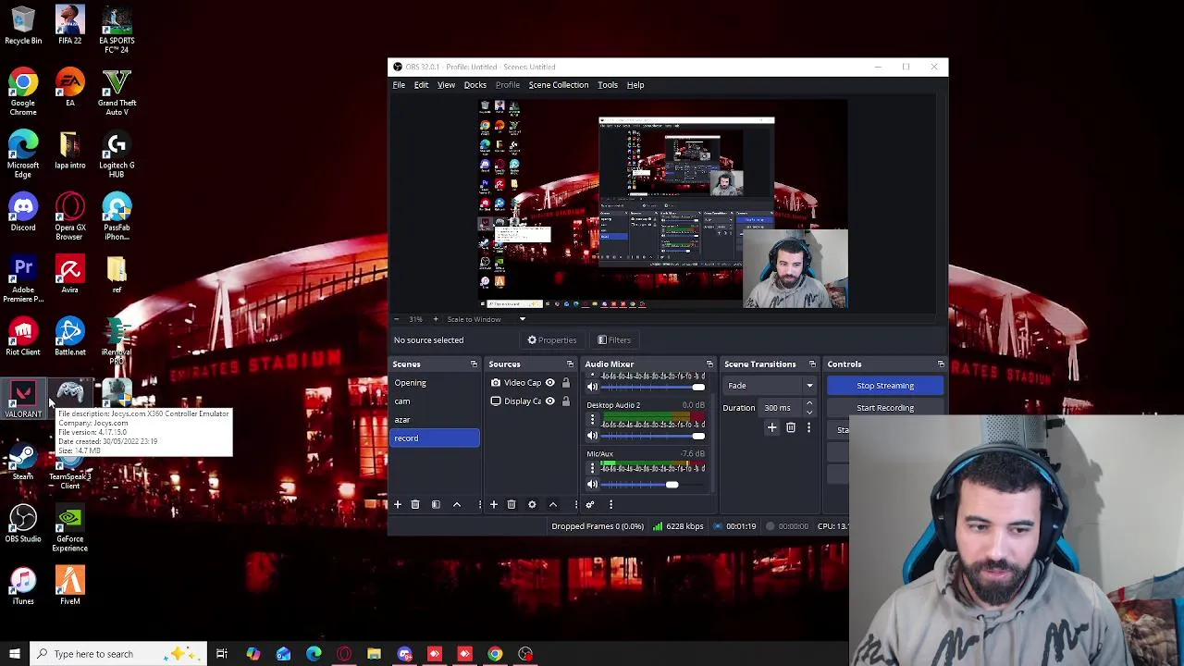1184x666 pixels.
Task: Zoom out the preview with the minus icon
Action: [x=397, y=319]
